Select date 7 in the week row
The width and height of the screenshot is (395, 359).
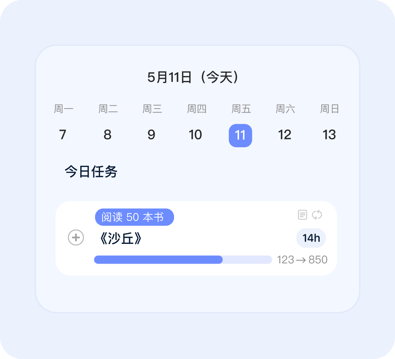63,135
